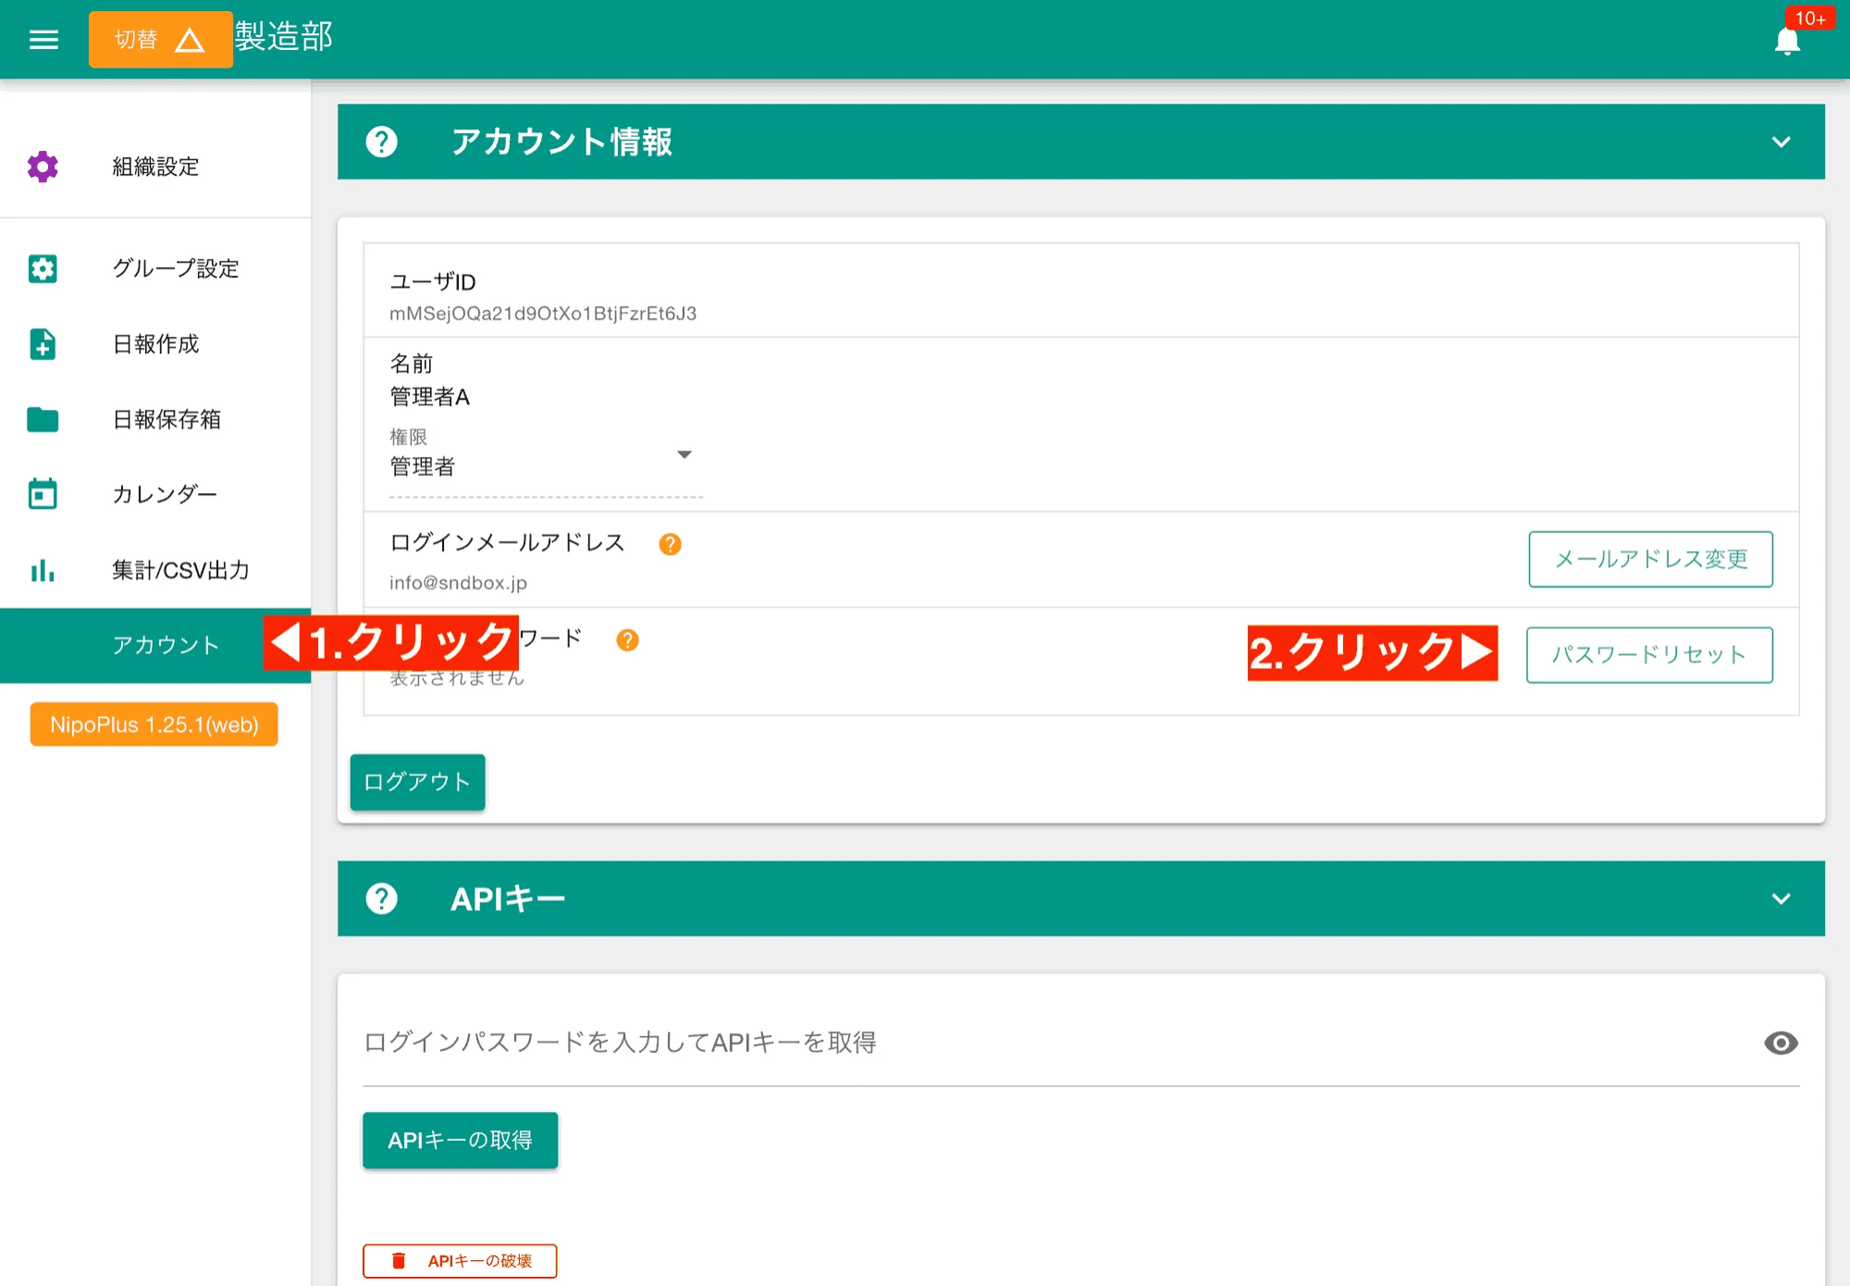The width and height of the screenshot is (1850, 1286).
Task: Click APIキーの破壊 to destroy the key
Action: click(x=460, y=1260)
